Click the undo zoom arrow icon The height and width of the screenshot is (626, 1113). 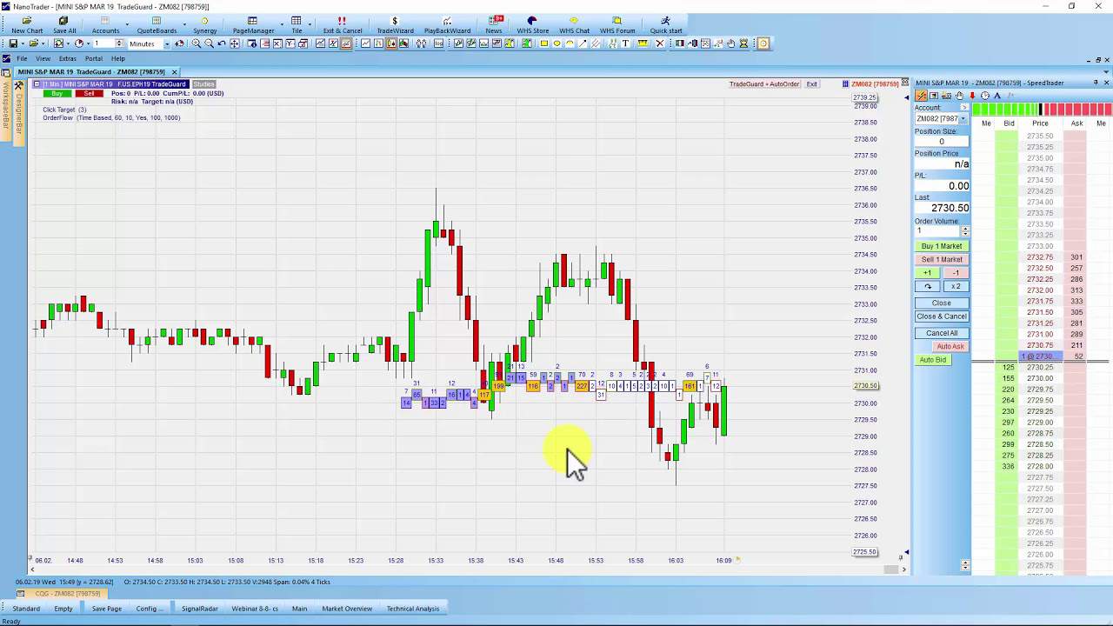(x=222, y=43)
